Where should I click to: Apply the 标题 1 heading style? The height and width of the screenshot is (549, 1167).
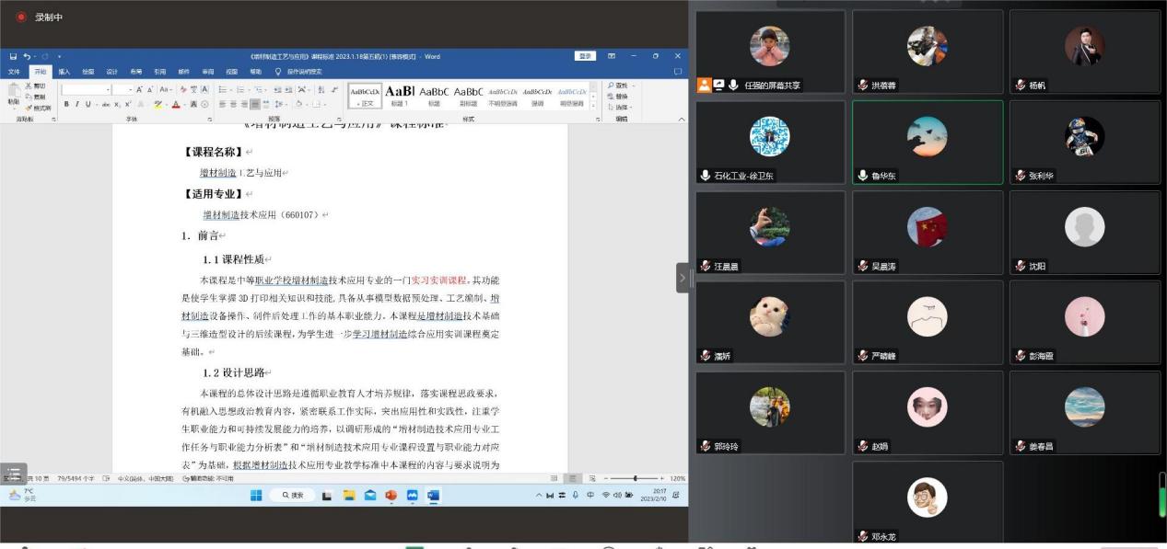pos(399,95)
